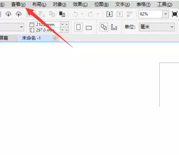Click the Redo arrow icon
The image size is (179, 155).
click(91, 14)
